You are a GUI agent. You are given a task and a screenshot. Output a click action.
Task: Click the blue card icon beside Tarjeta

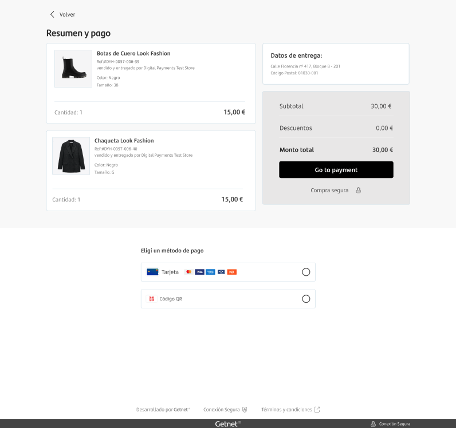click(152, 272)
